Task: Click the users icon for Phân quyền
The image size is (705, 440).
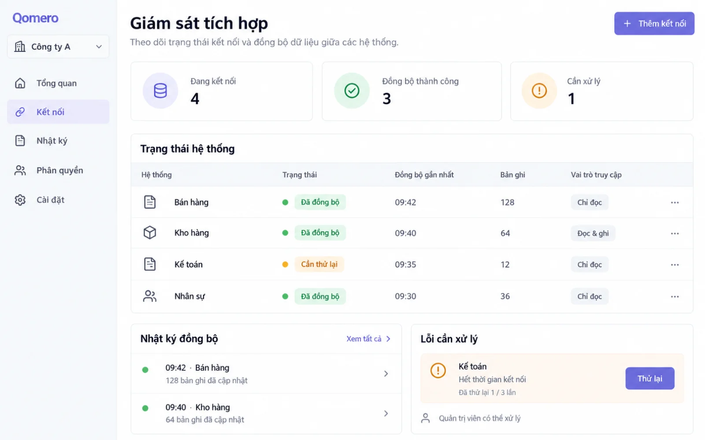Action: (20, 170)
